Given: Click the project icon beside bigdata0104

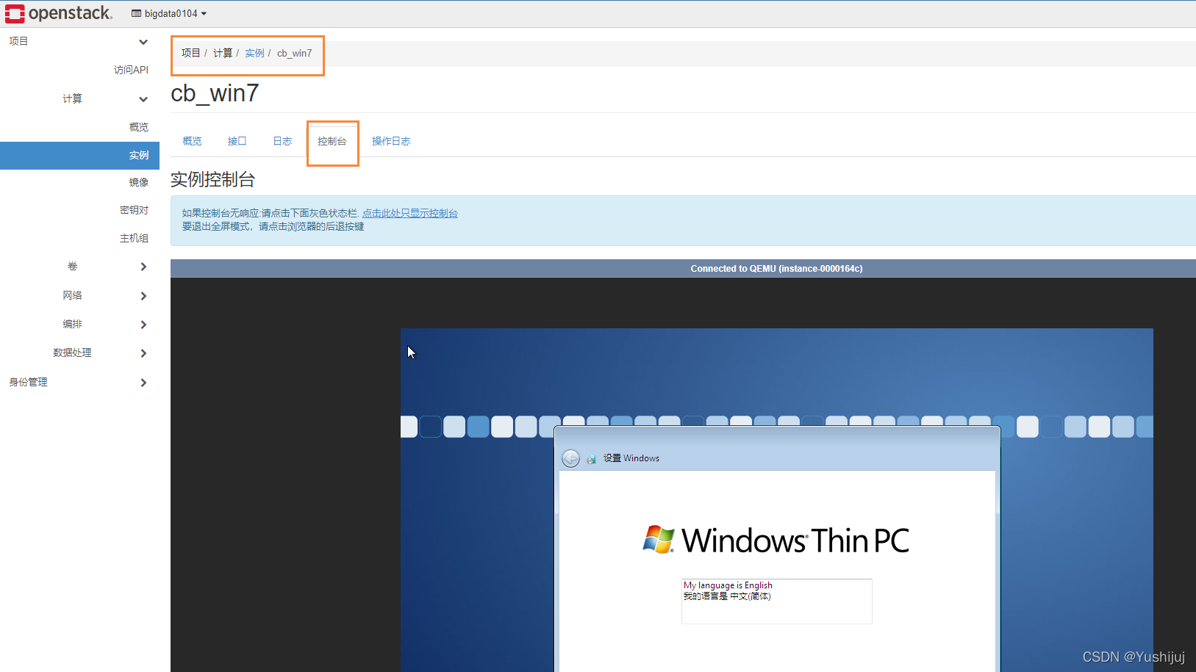Looking at the screenshot, I should tap(136, 13).
